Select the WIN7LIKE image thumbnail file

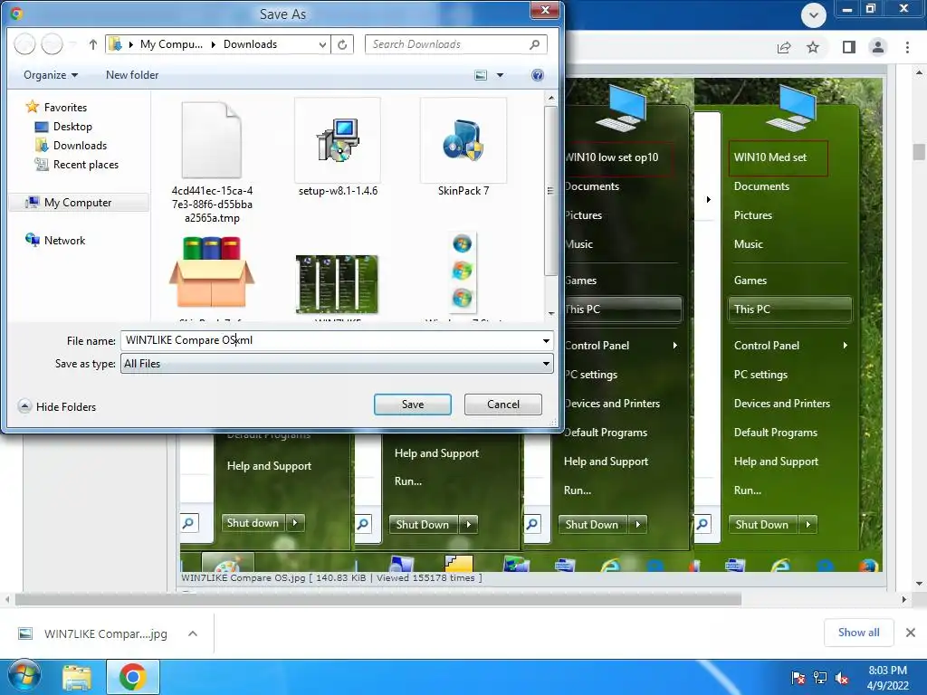tap(337, 283)
